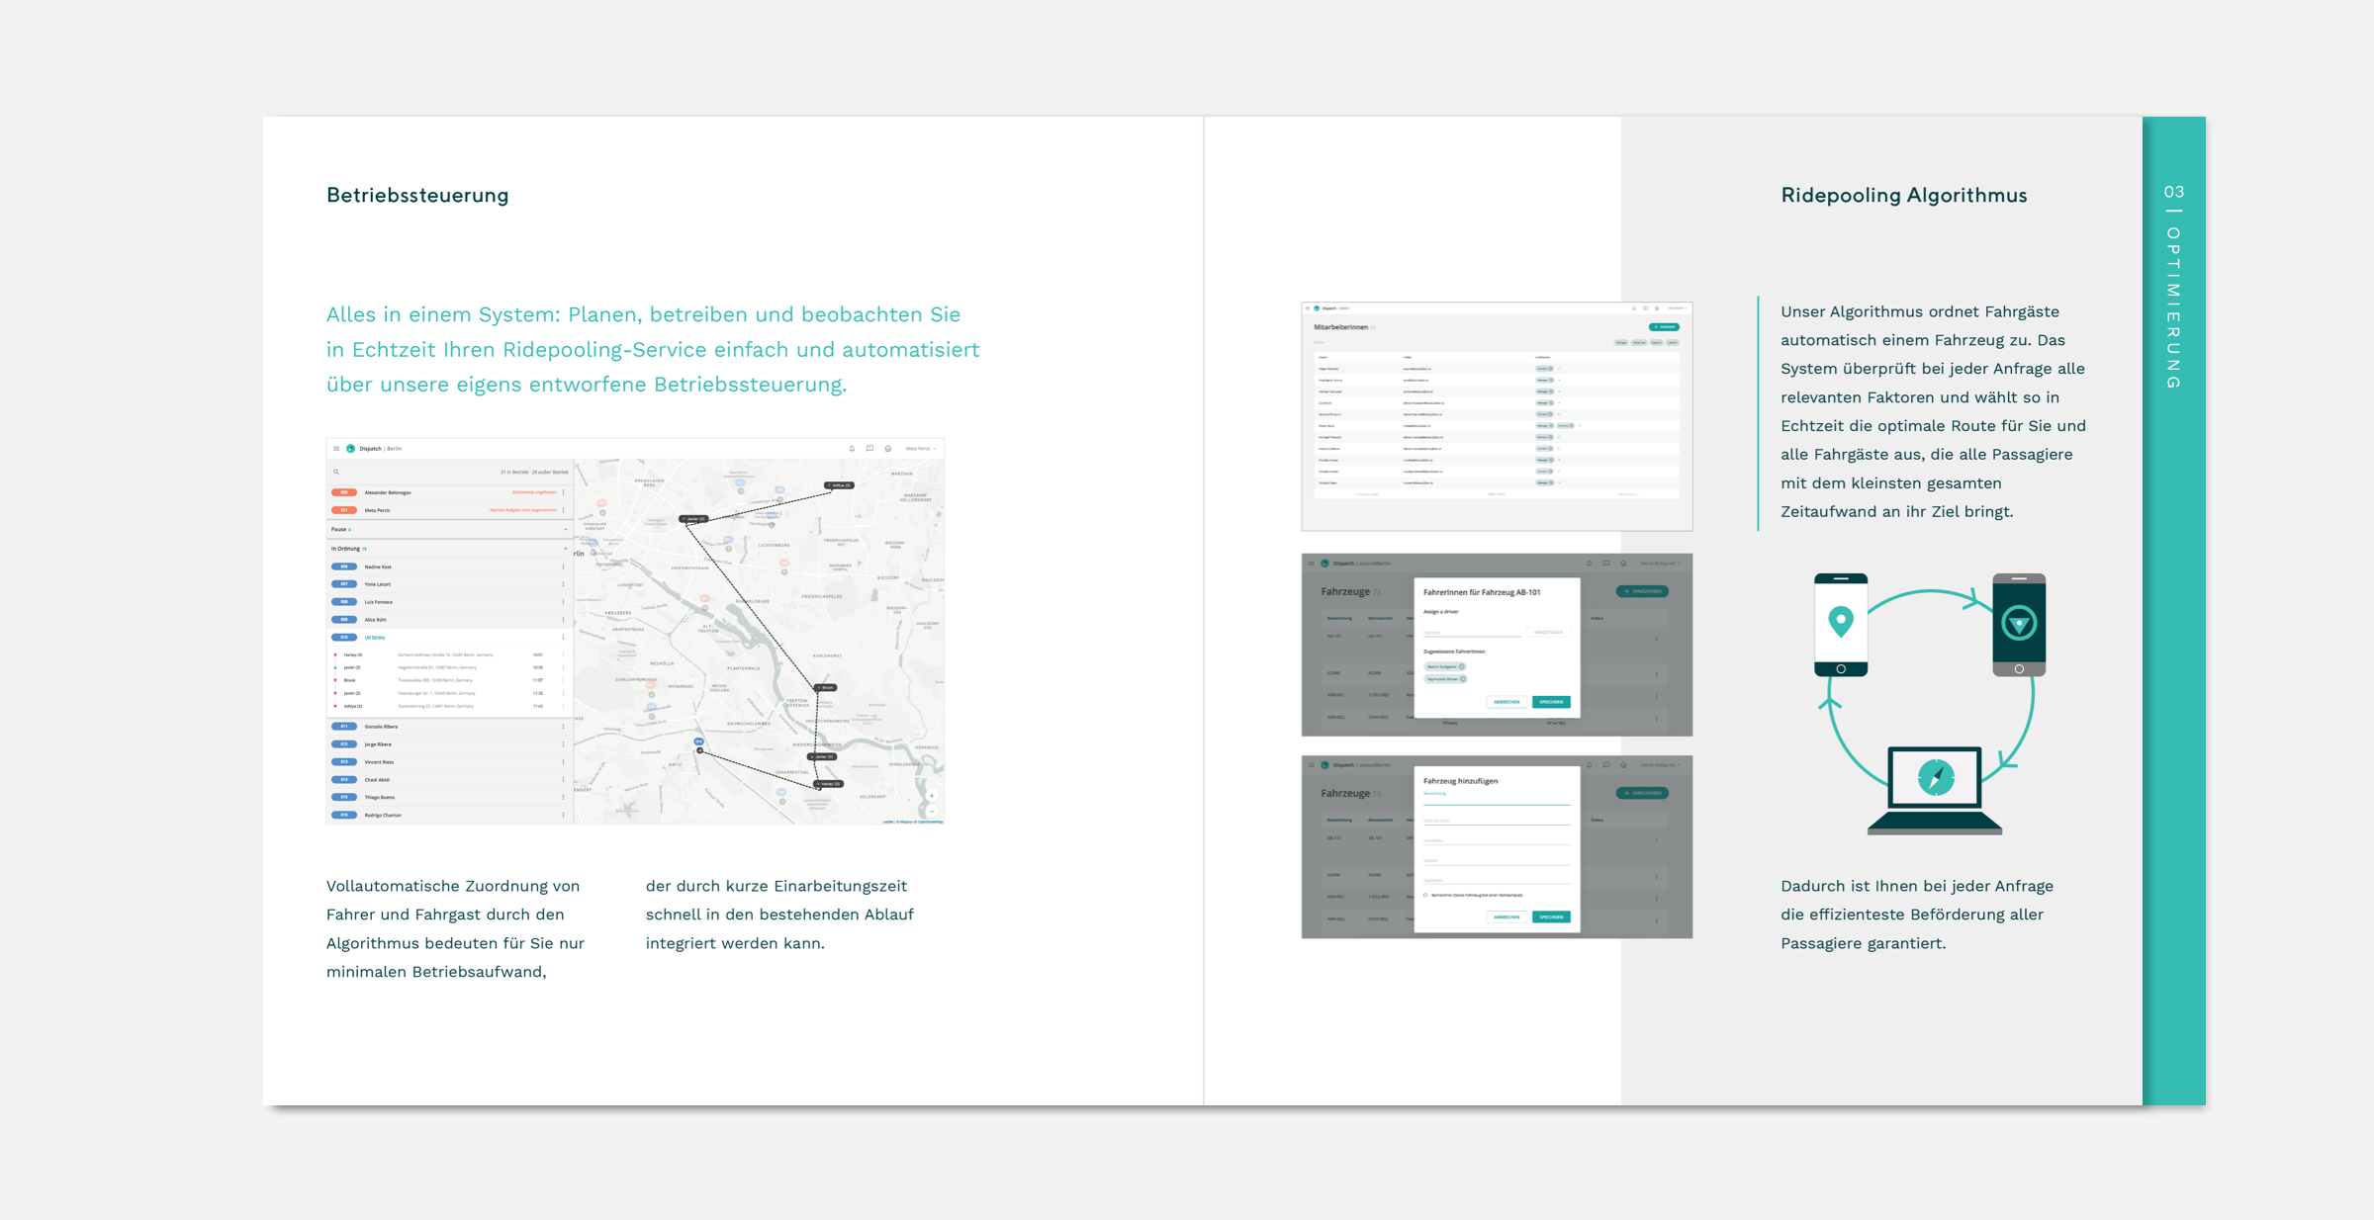Click map zoom-in plus button
The height and width of the screenshot is (1220, 2374).
931,796
